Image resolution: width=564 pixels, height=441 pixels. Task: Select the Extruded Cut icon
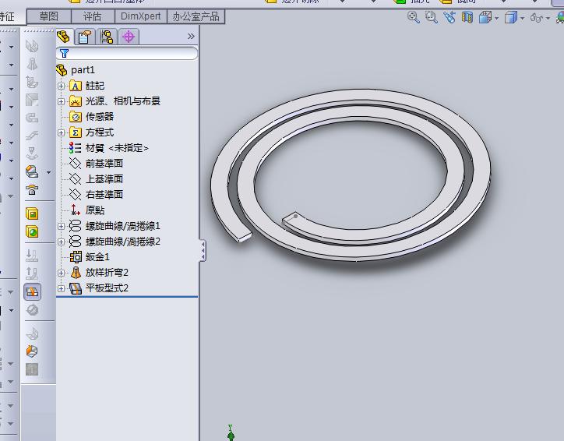(x=32, y=213)
